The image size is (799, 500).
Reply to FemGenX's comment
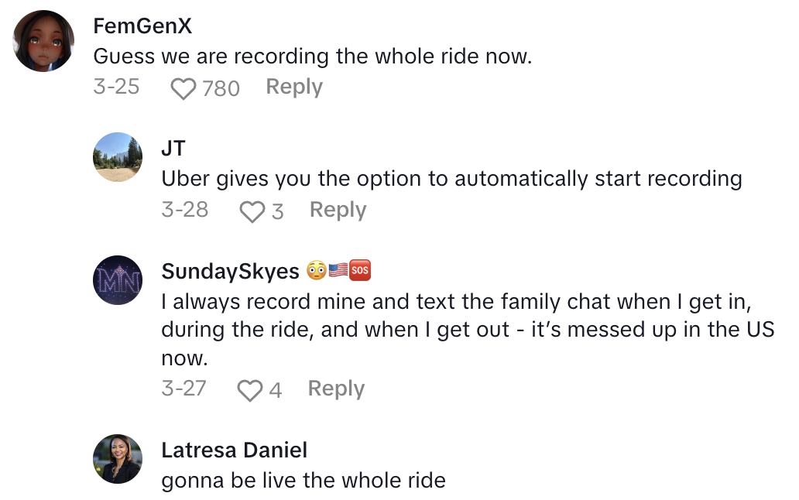(x=293, y=87)
